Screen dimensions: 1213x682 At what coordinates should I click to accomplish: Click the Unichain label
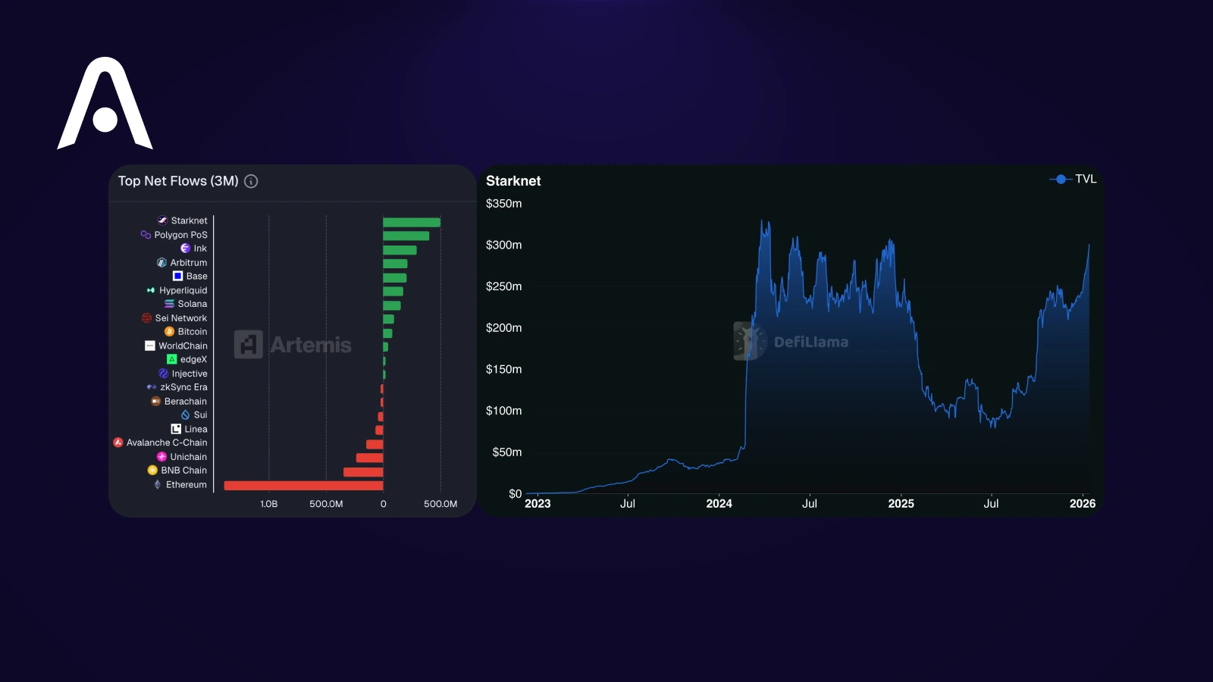189,457
